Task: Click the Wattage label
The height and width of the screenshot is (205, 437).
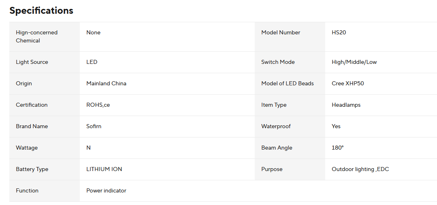Action: click(x=27, y=148)
